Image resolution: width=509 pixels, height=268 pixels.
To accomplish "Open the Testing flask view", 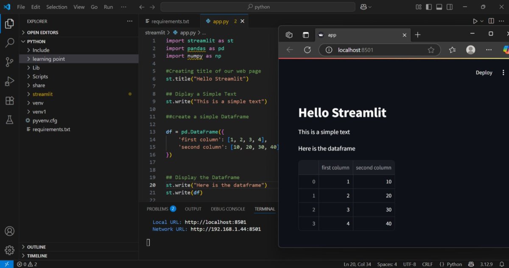I will [x=9, y=120].
